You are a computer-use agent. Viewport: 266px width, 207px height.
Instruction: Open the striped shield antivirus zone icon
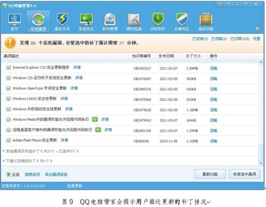click(182, 19)
